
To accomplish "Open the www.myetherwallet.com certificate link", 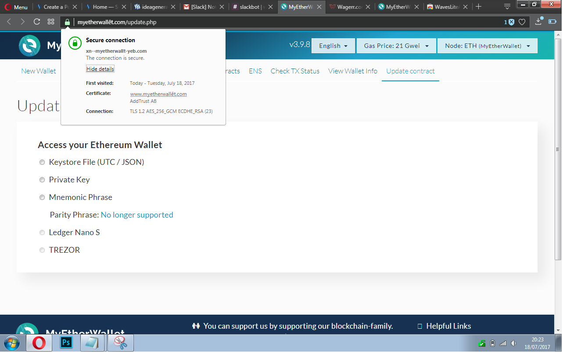I will [x=158, y=94].
